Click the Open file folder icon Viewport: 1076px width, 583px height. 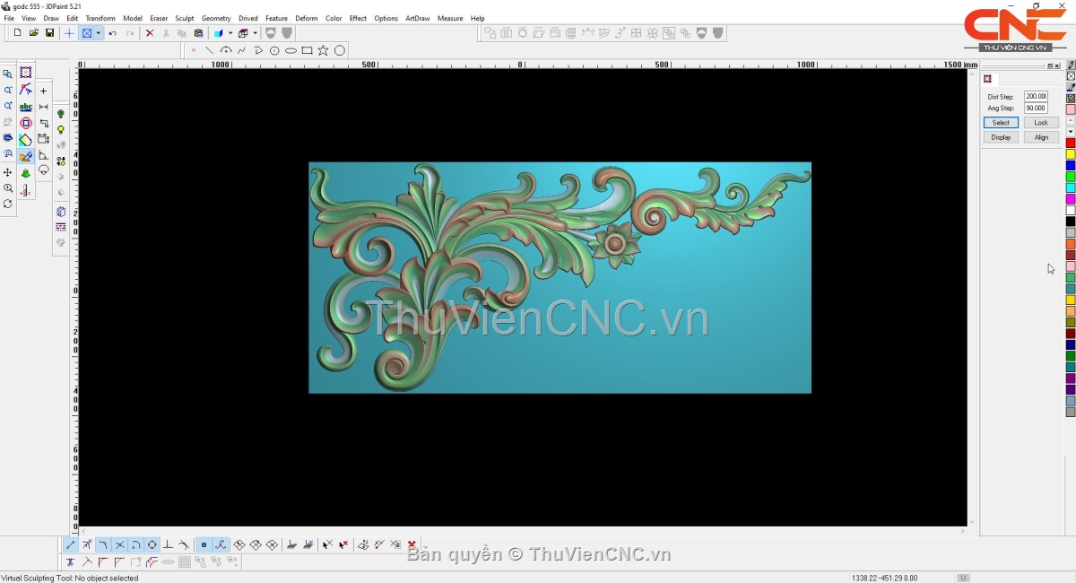[33, 33]
